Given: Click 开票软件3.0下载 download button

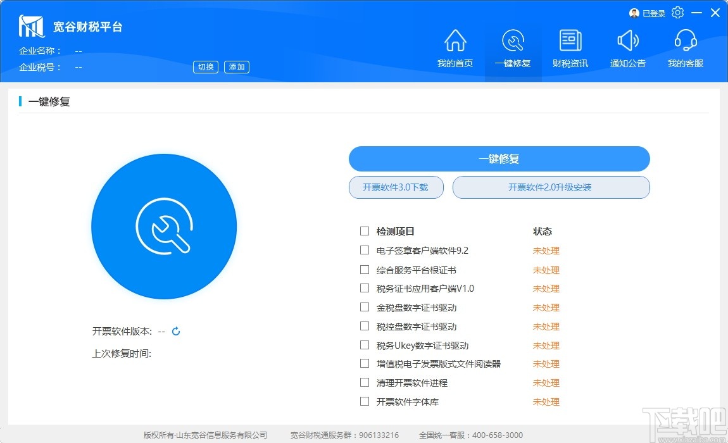Looking at the screenshot, I should pos(396,187).
